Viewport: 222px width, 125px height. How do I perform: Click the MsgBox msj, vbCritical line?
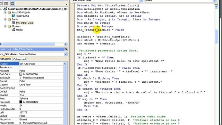112,103
